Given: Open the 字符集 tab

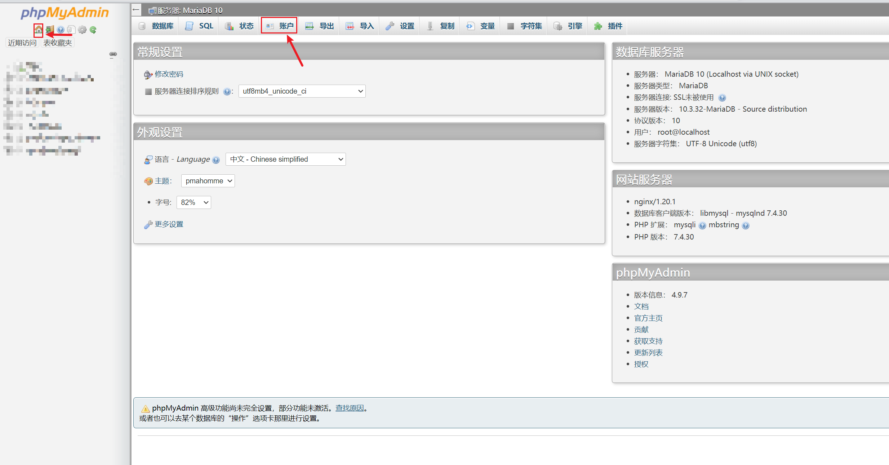Looking at the screenshot, I should pos(524,26).
